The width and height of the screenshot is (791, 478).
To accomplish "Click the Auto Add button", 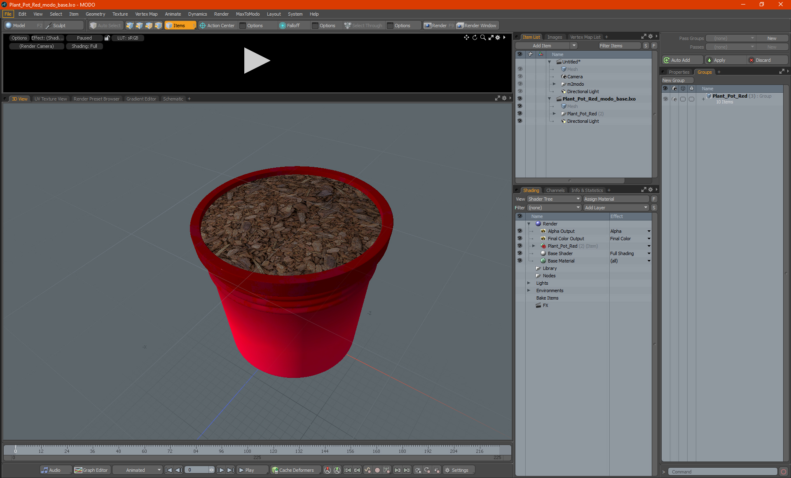I will coord(681,60).
